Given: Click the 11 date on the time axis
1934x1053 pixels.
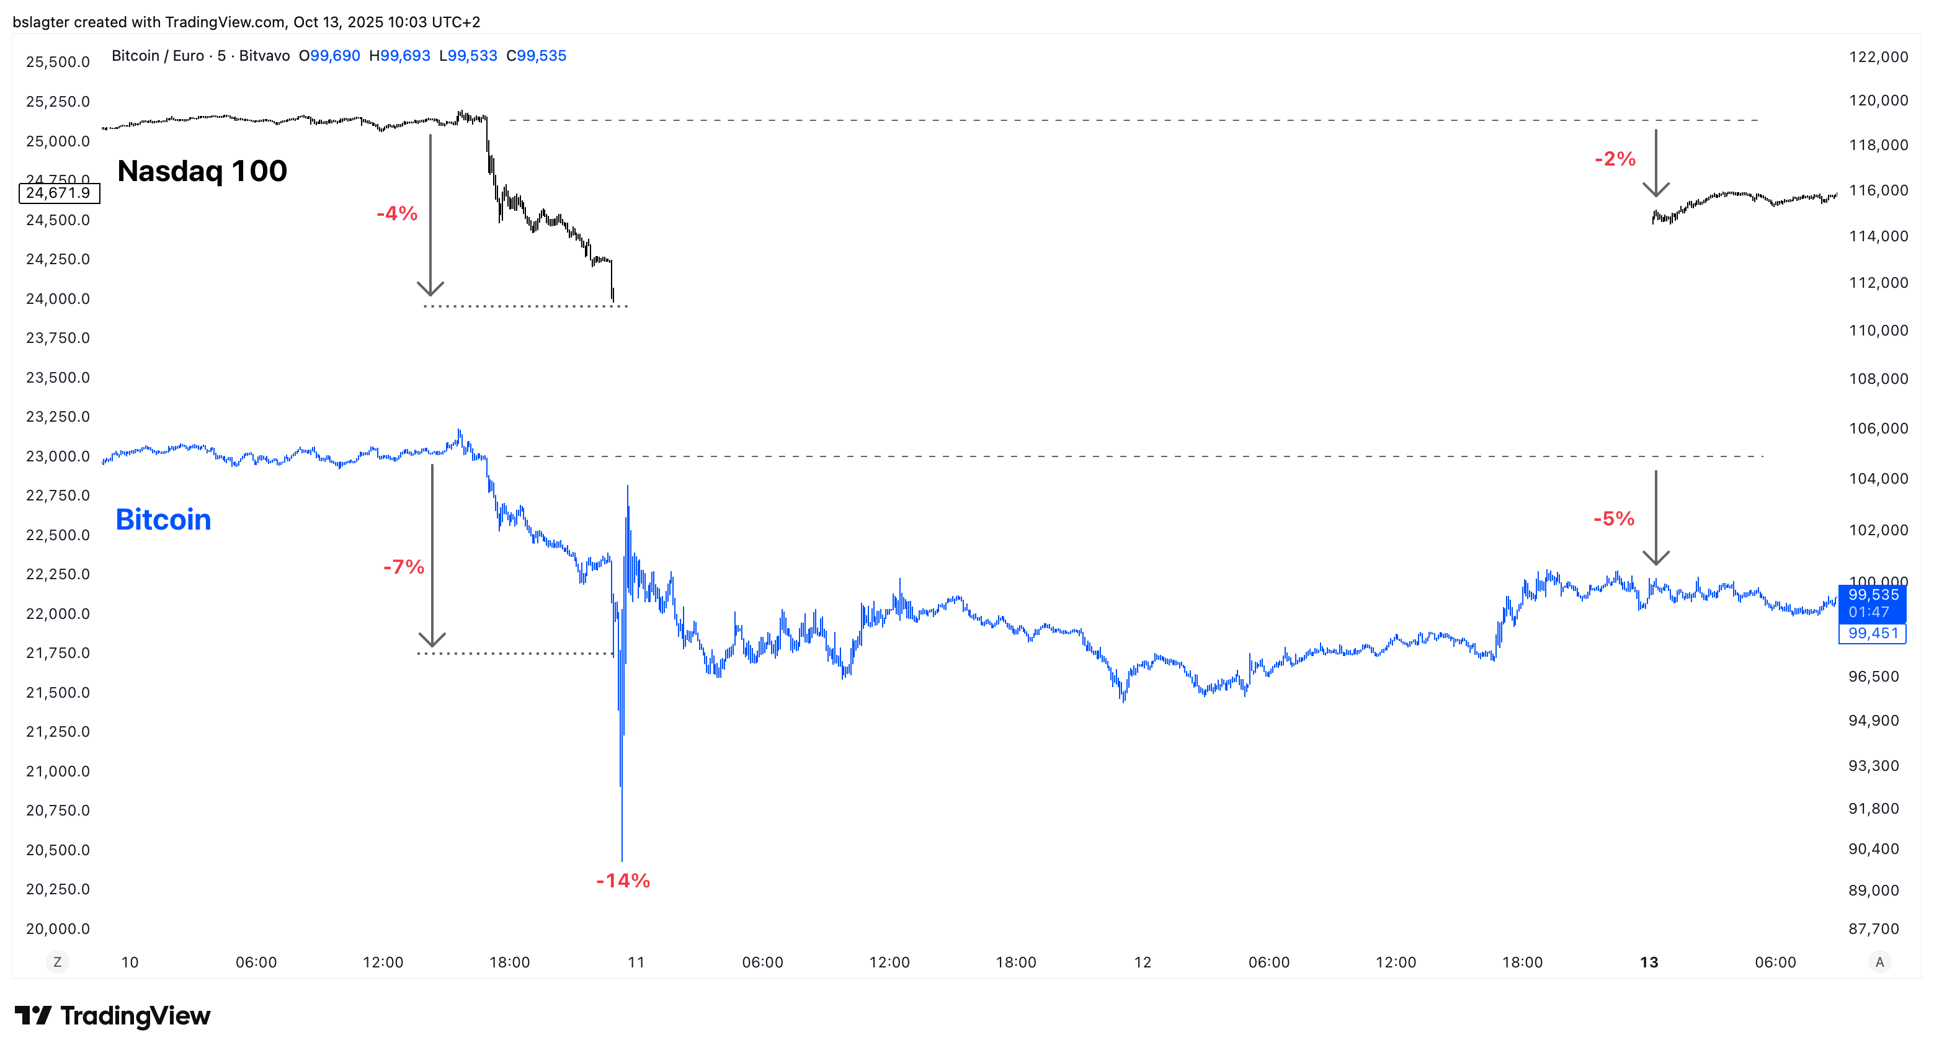Looking at the screenshot, I should coord(636,962).
